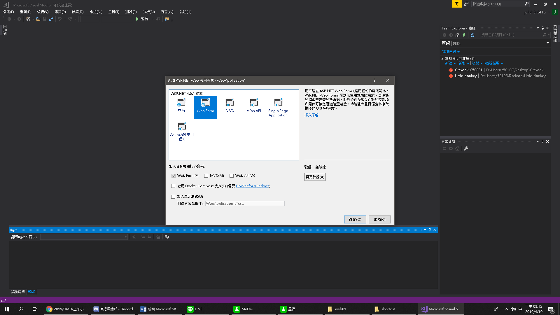560x315 pixels.
Task: Open Team Explorer window options arrow
Action: (x=538, y=28)
